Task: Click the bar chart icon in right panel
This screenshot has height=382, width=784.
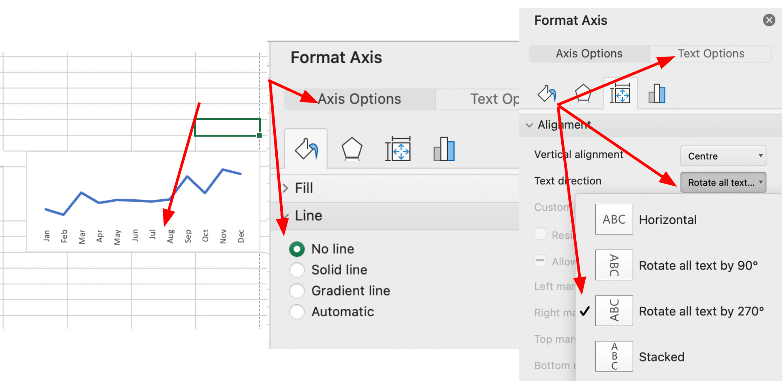Action: [657, 93]
